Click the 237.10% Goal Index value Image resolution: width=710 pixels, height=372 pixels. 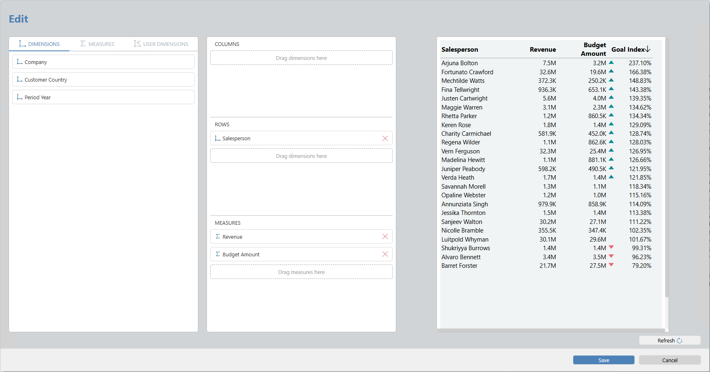coord(640,63)
